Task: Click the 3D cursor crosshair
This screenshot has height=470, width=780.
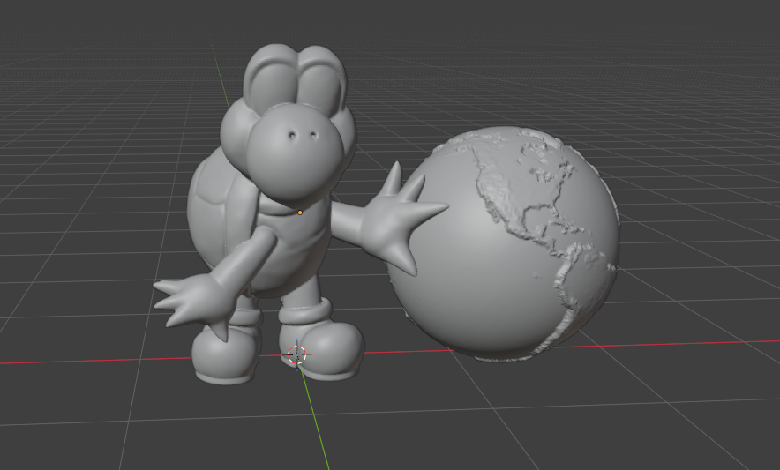Action: coord(297,354)
